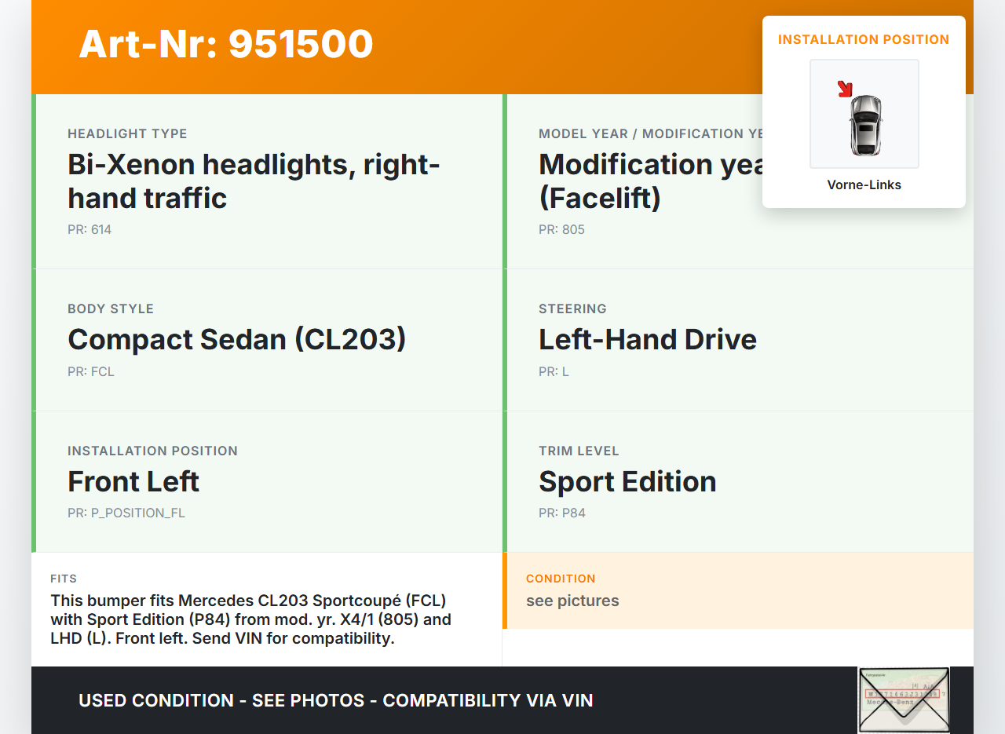Image resolution: width=1005 pixels, height=734 pixels.
Task: Click the red arrow on car diagram
Action: point(845,89)
